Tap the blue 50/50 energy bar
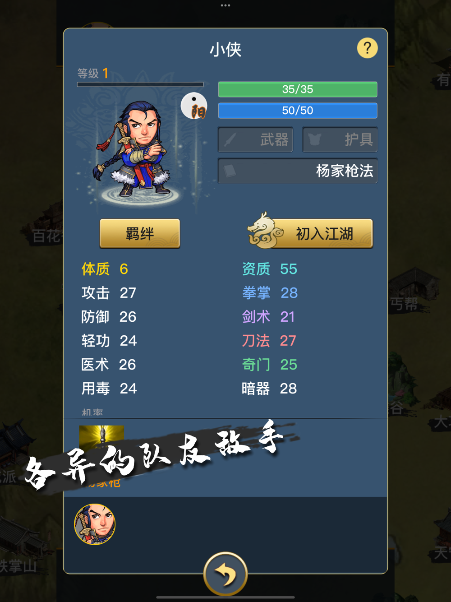Viewport: 451px width, 602px height. [298, 111]
